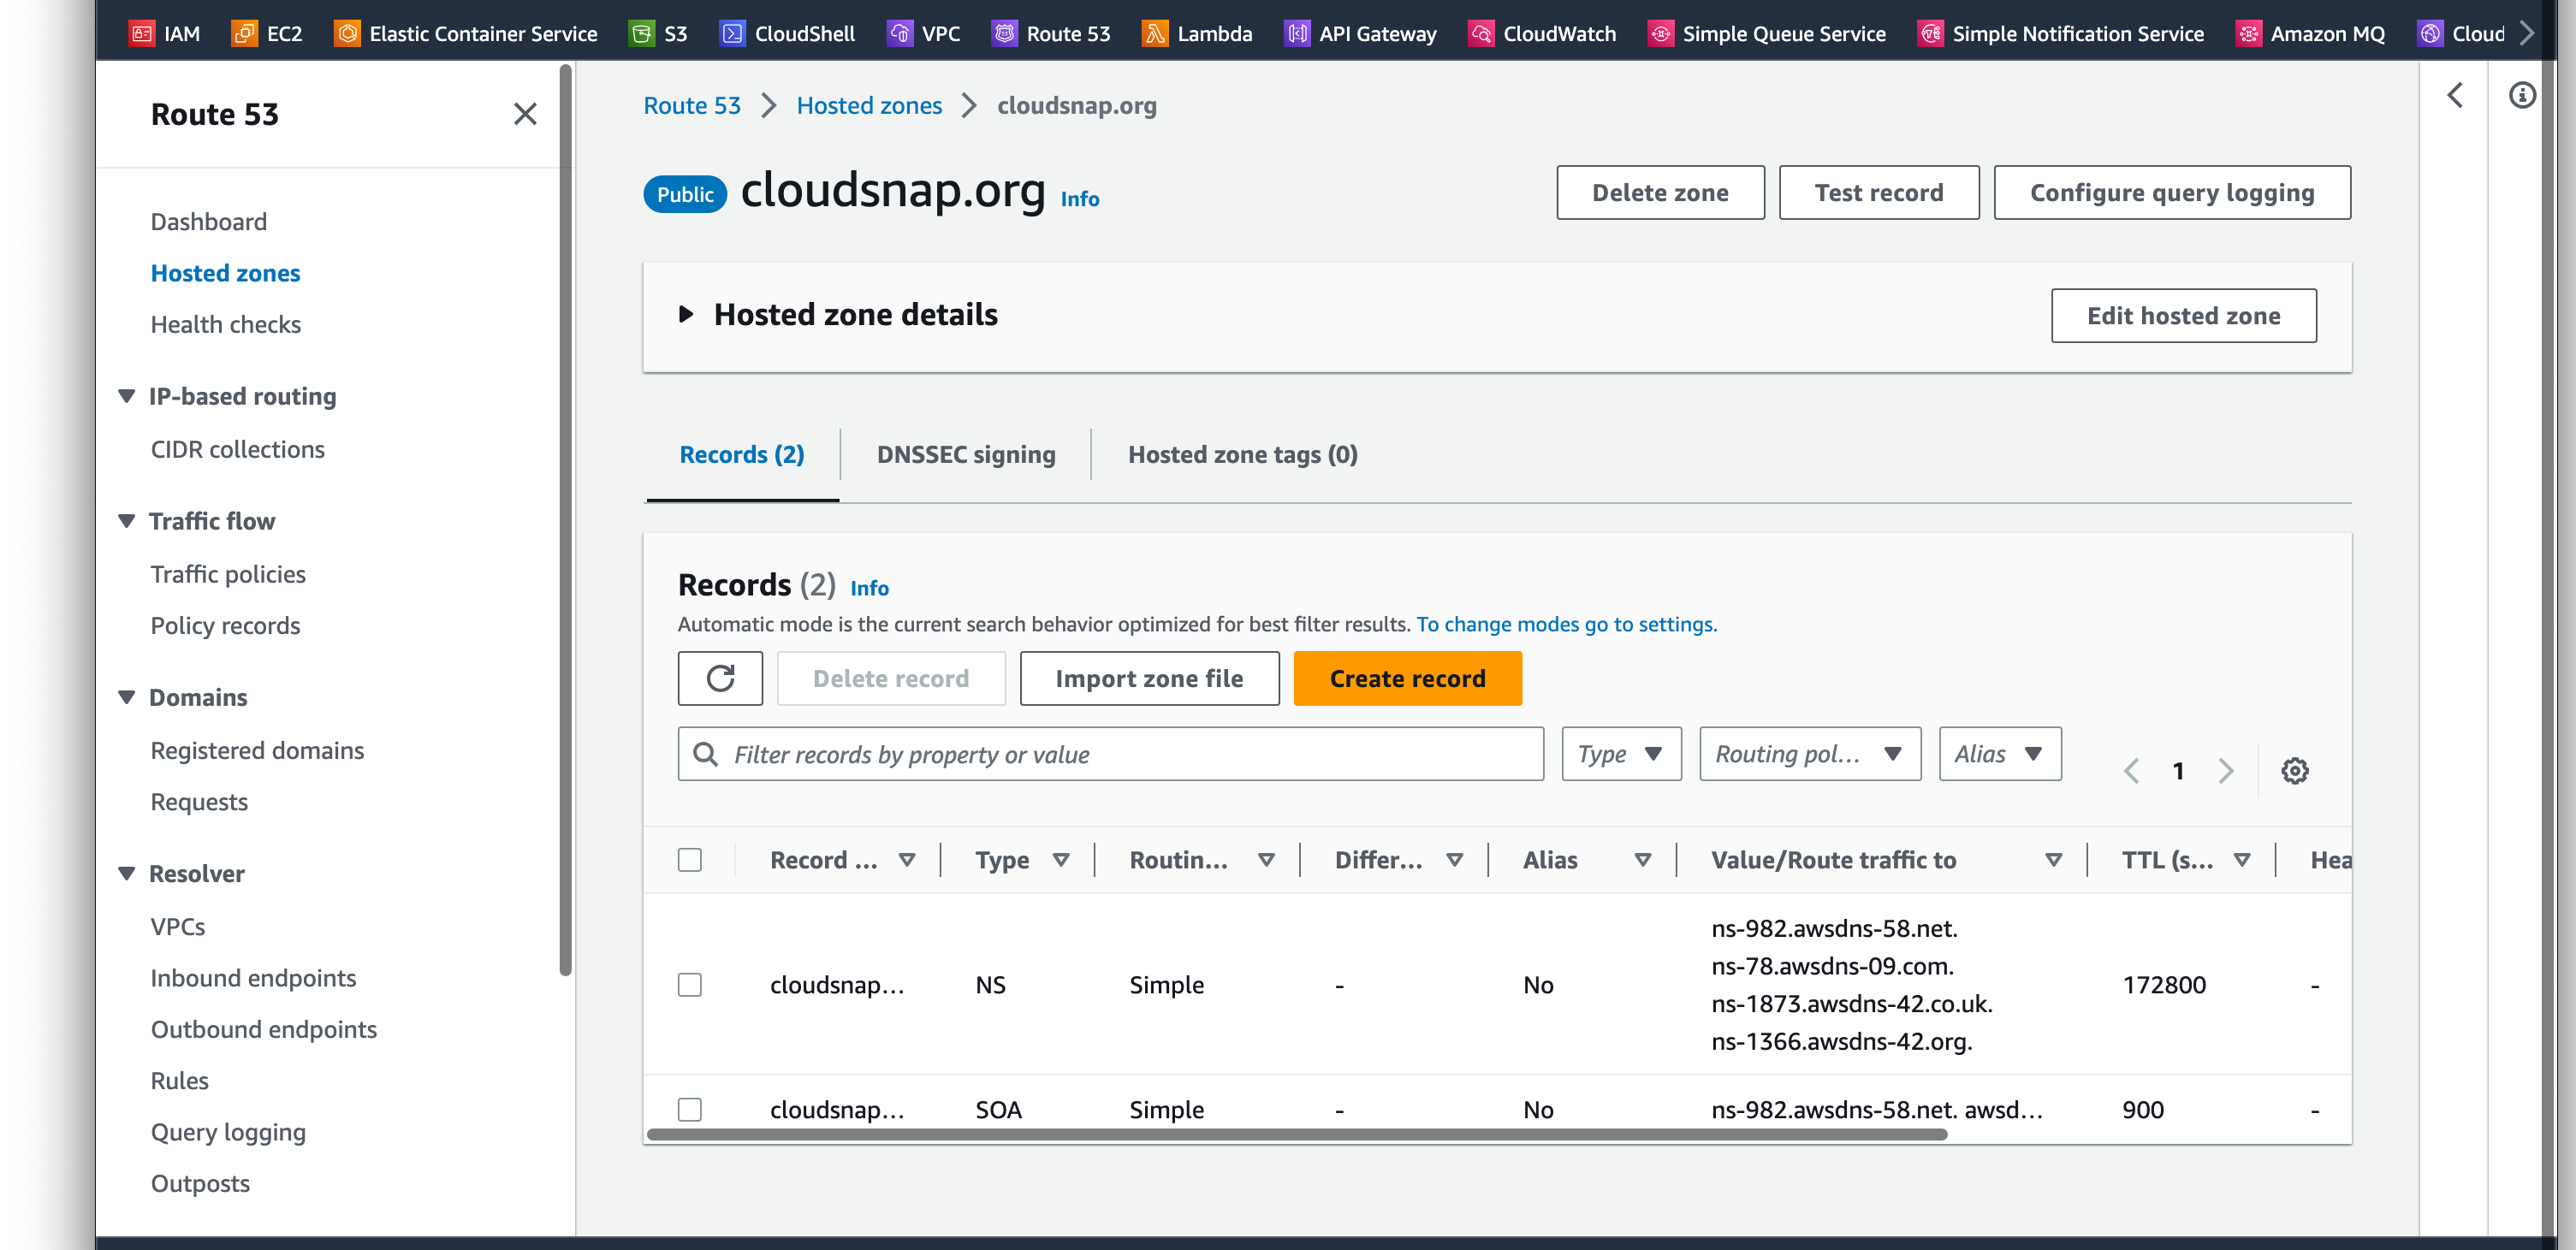Open records table preferences gear
This screenshot has width=2576, height=1250.
[2294, 770]
